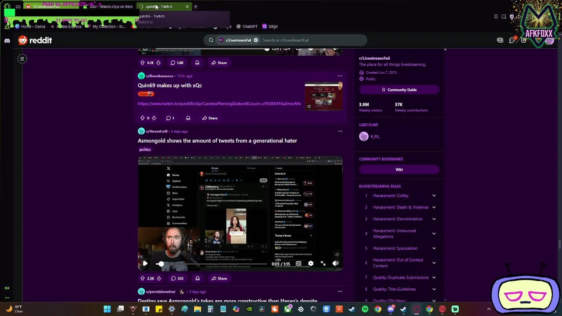The width and height of the screenshot is (562, 316).
Task: Downvote the 2.5K Asmongold post
Action: pyautogui.click(x=159, y=278)
